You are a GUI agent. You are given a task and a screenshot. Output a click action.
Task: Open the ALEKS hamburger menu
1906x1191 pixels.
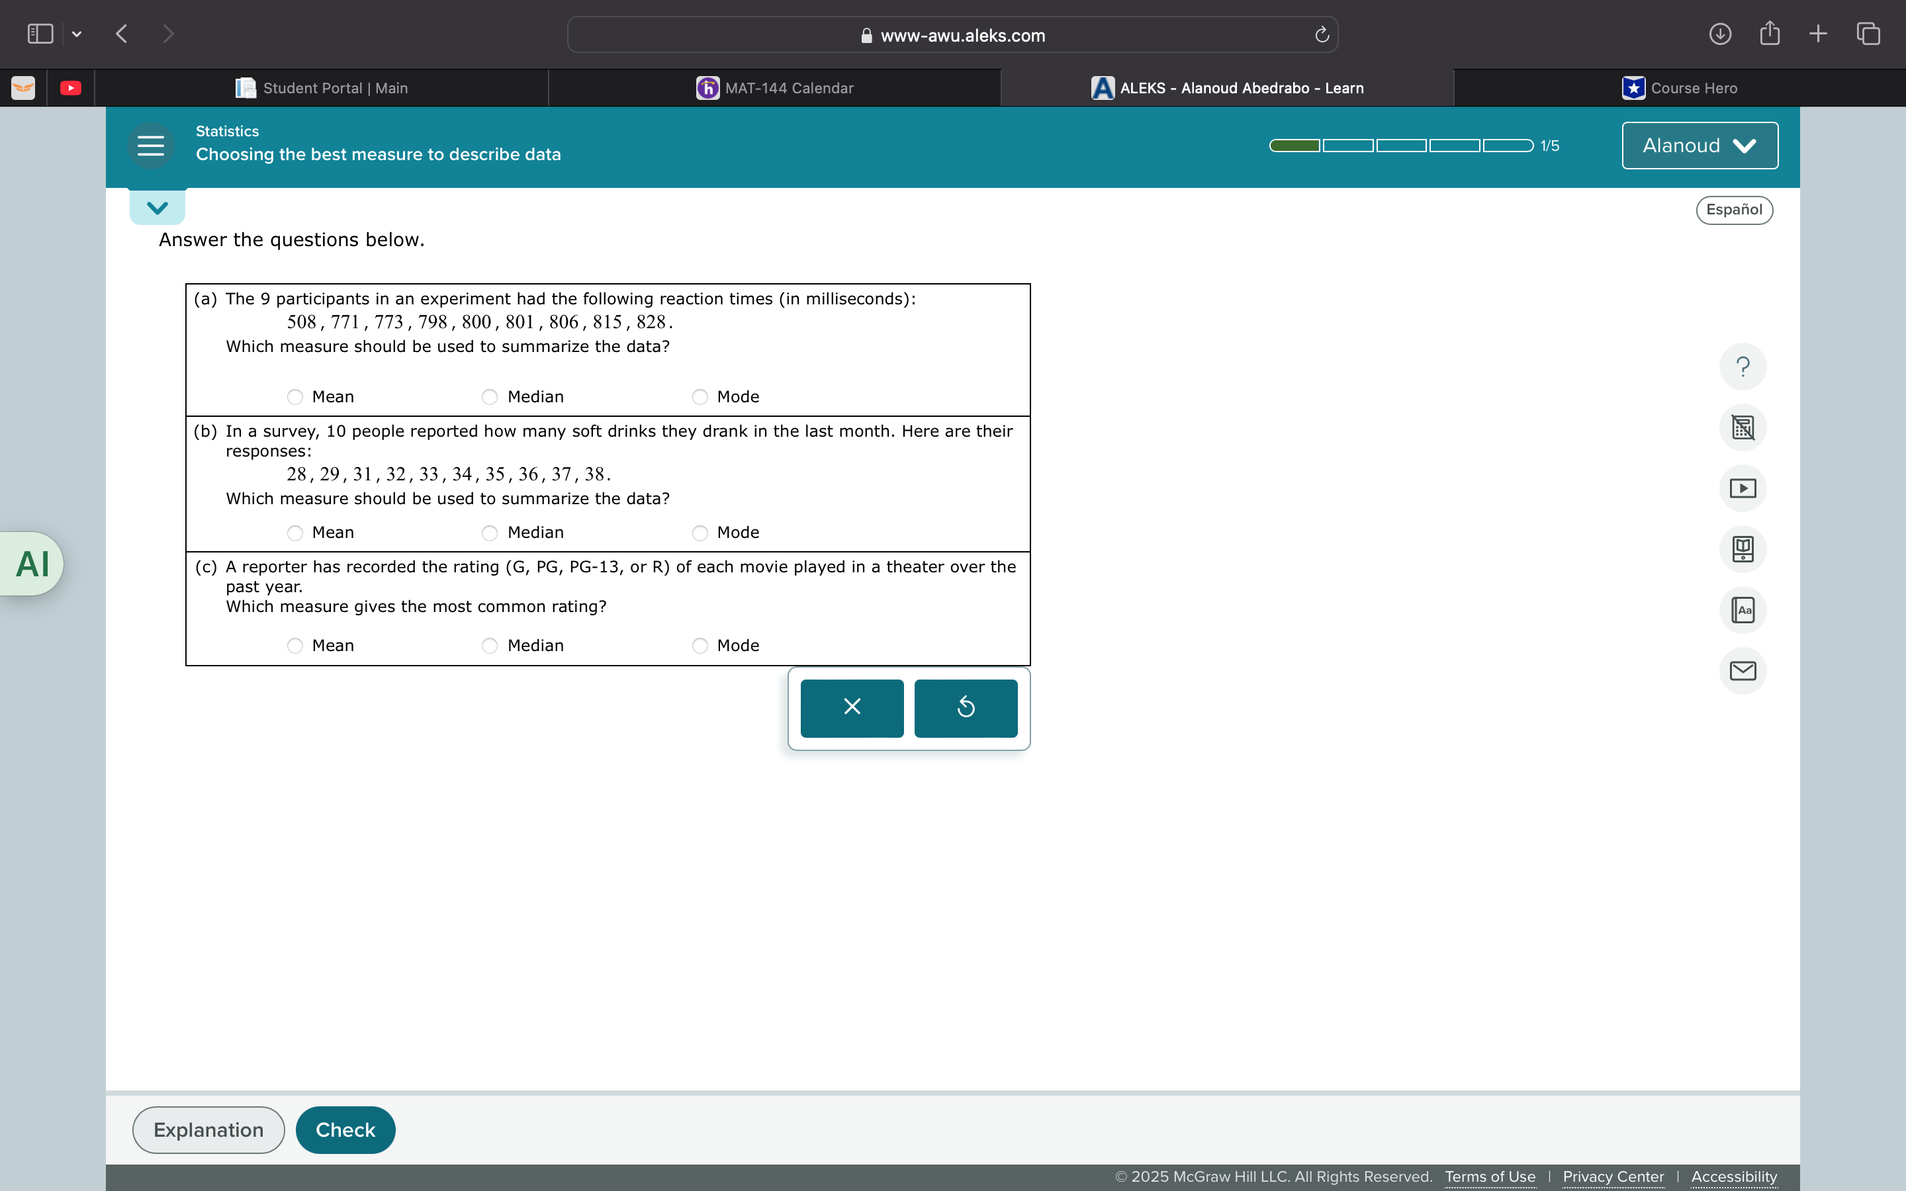[x=150, y=146]
